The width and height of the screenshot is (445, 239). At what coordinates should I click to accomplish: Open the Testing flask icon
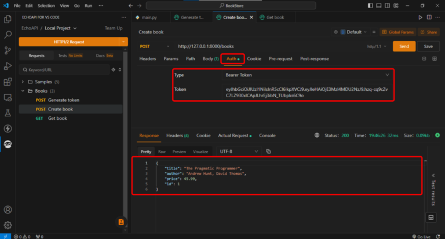click(8, 113)
